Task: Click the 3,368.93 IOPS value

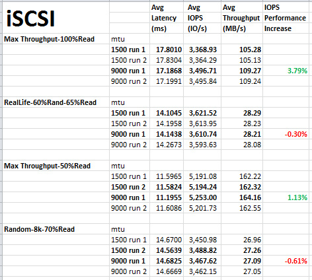Action: (x=202, y=50)
